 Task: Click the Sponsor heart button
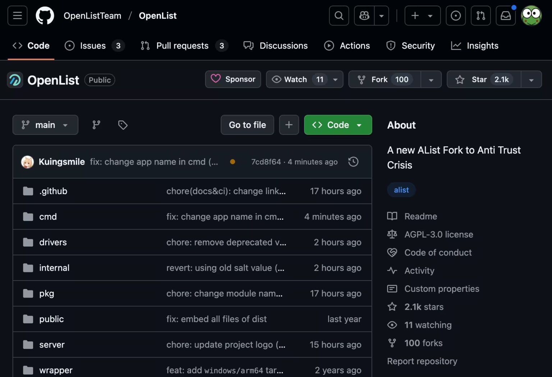tap(233, 79)
